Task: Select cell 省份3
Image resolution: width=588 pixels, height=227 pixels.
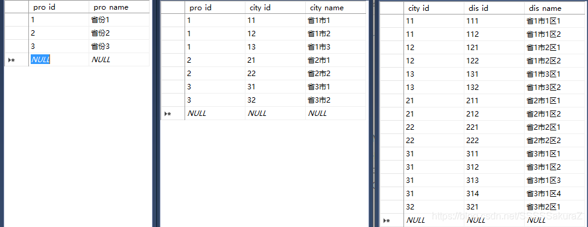Action: [119, 46]
